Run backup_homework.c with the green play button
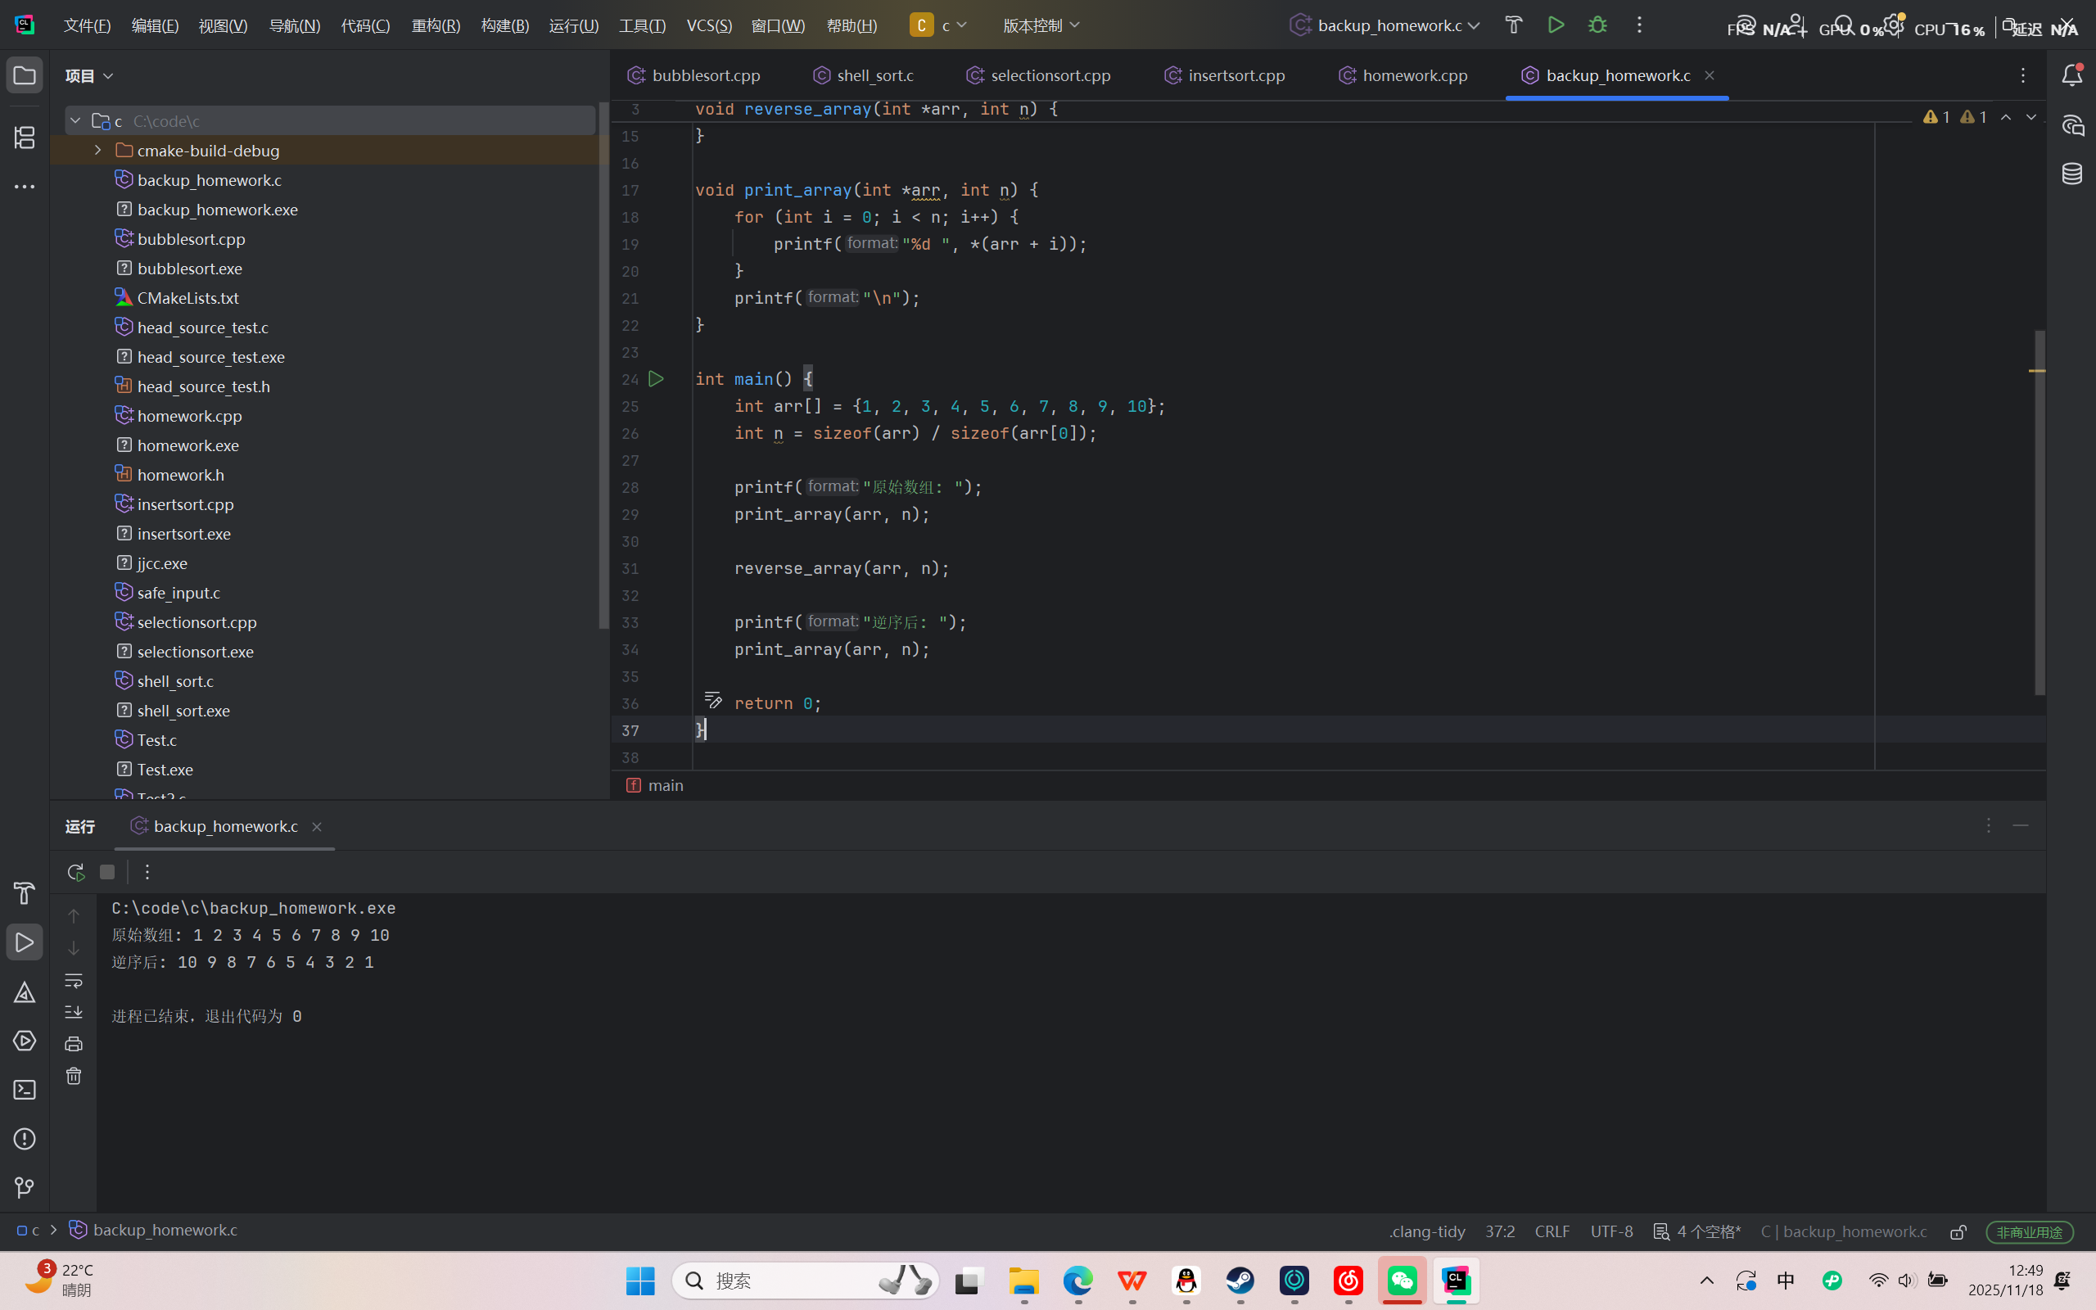 pyautogui.click(x=1556, y=25)
